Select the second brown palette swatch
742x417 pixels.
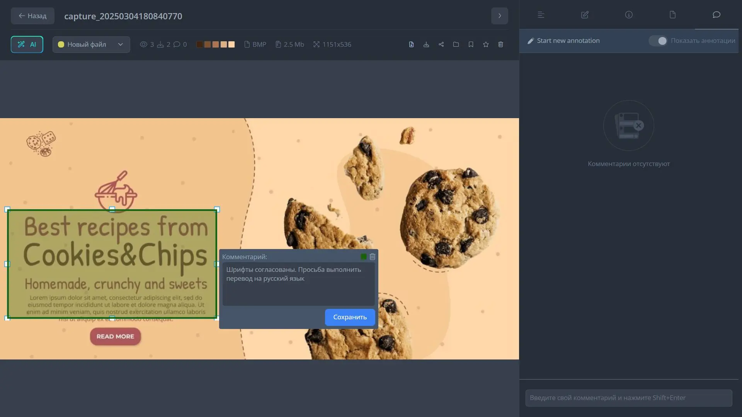[208, 44]
